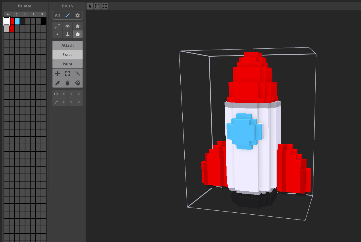Open the All brush filter
Viewport: 361px width, 242px height.
pos(57,15)
